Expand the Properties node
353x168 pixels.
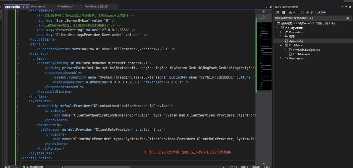point(281,32)
